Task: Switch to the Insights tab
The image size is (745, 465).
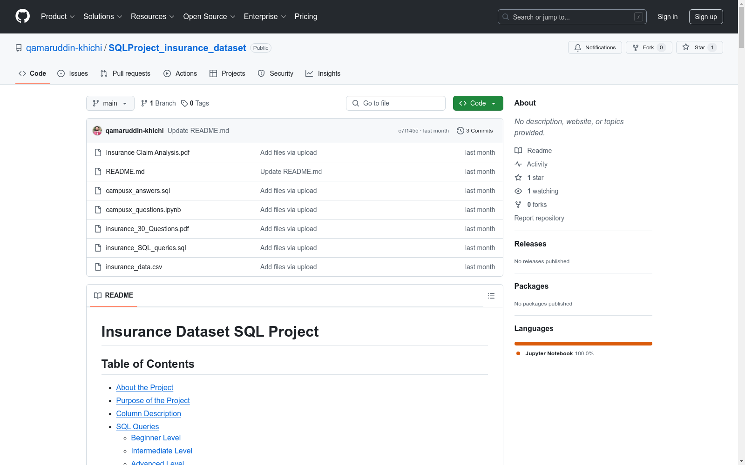Action: pos(323,73)
